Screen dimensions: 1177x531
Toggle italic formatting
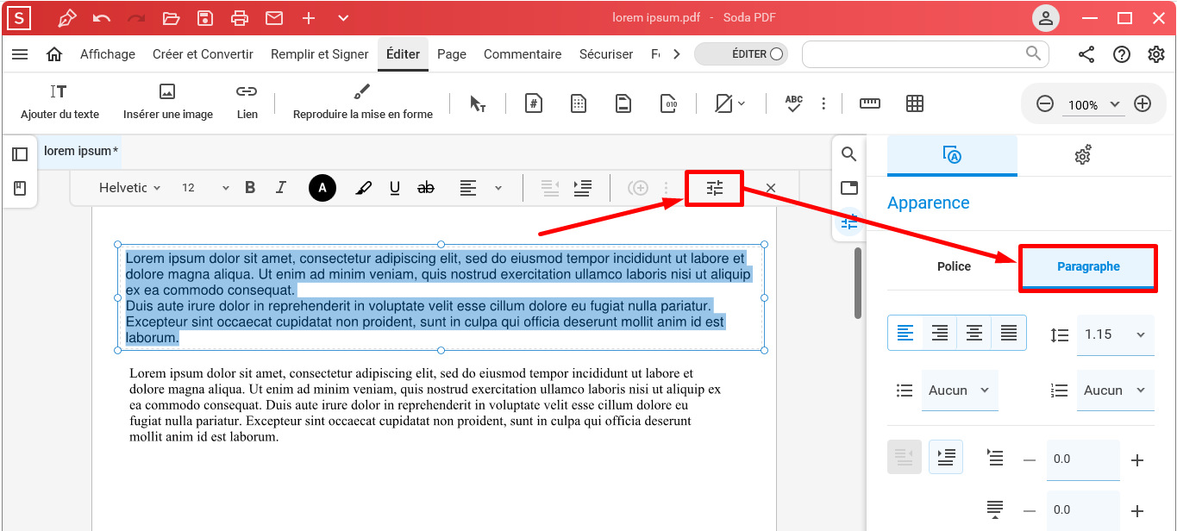(x=280, y=188)
